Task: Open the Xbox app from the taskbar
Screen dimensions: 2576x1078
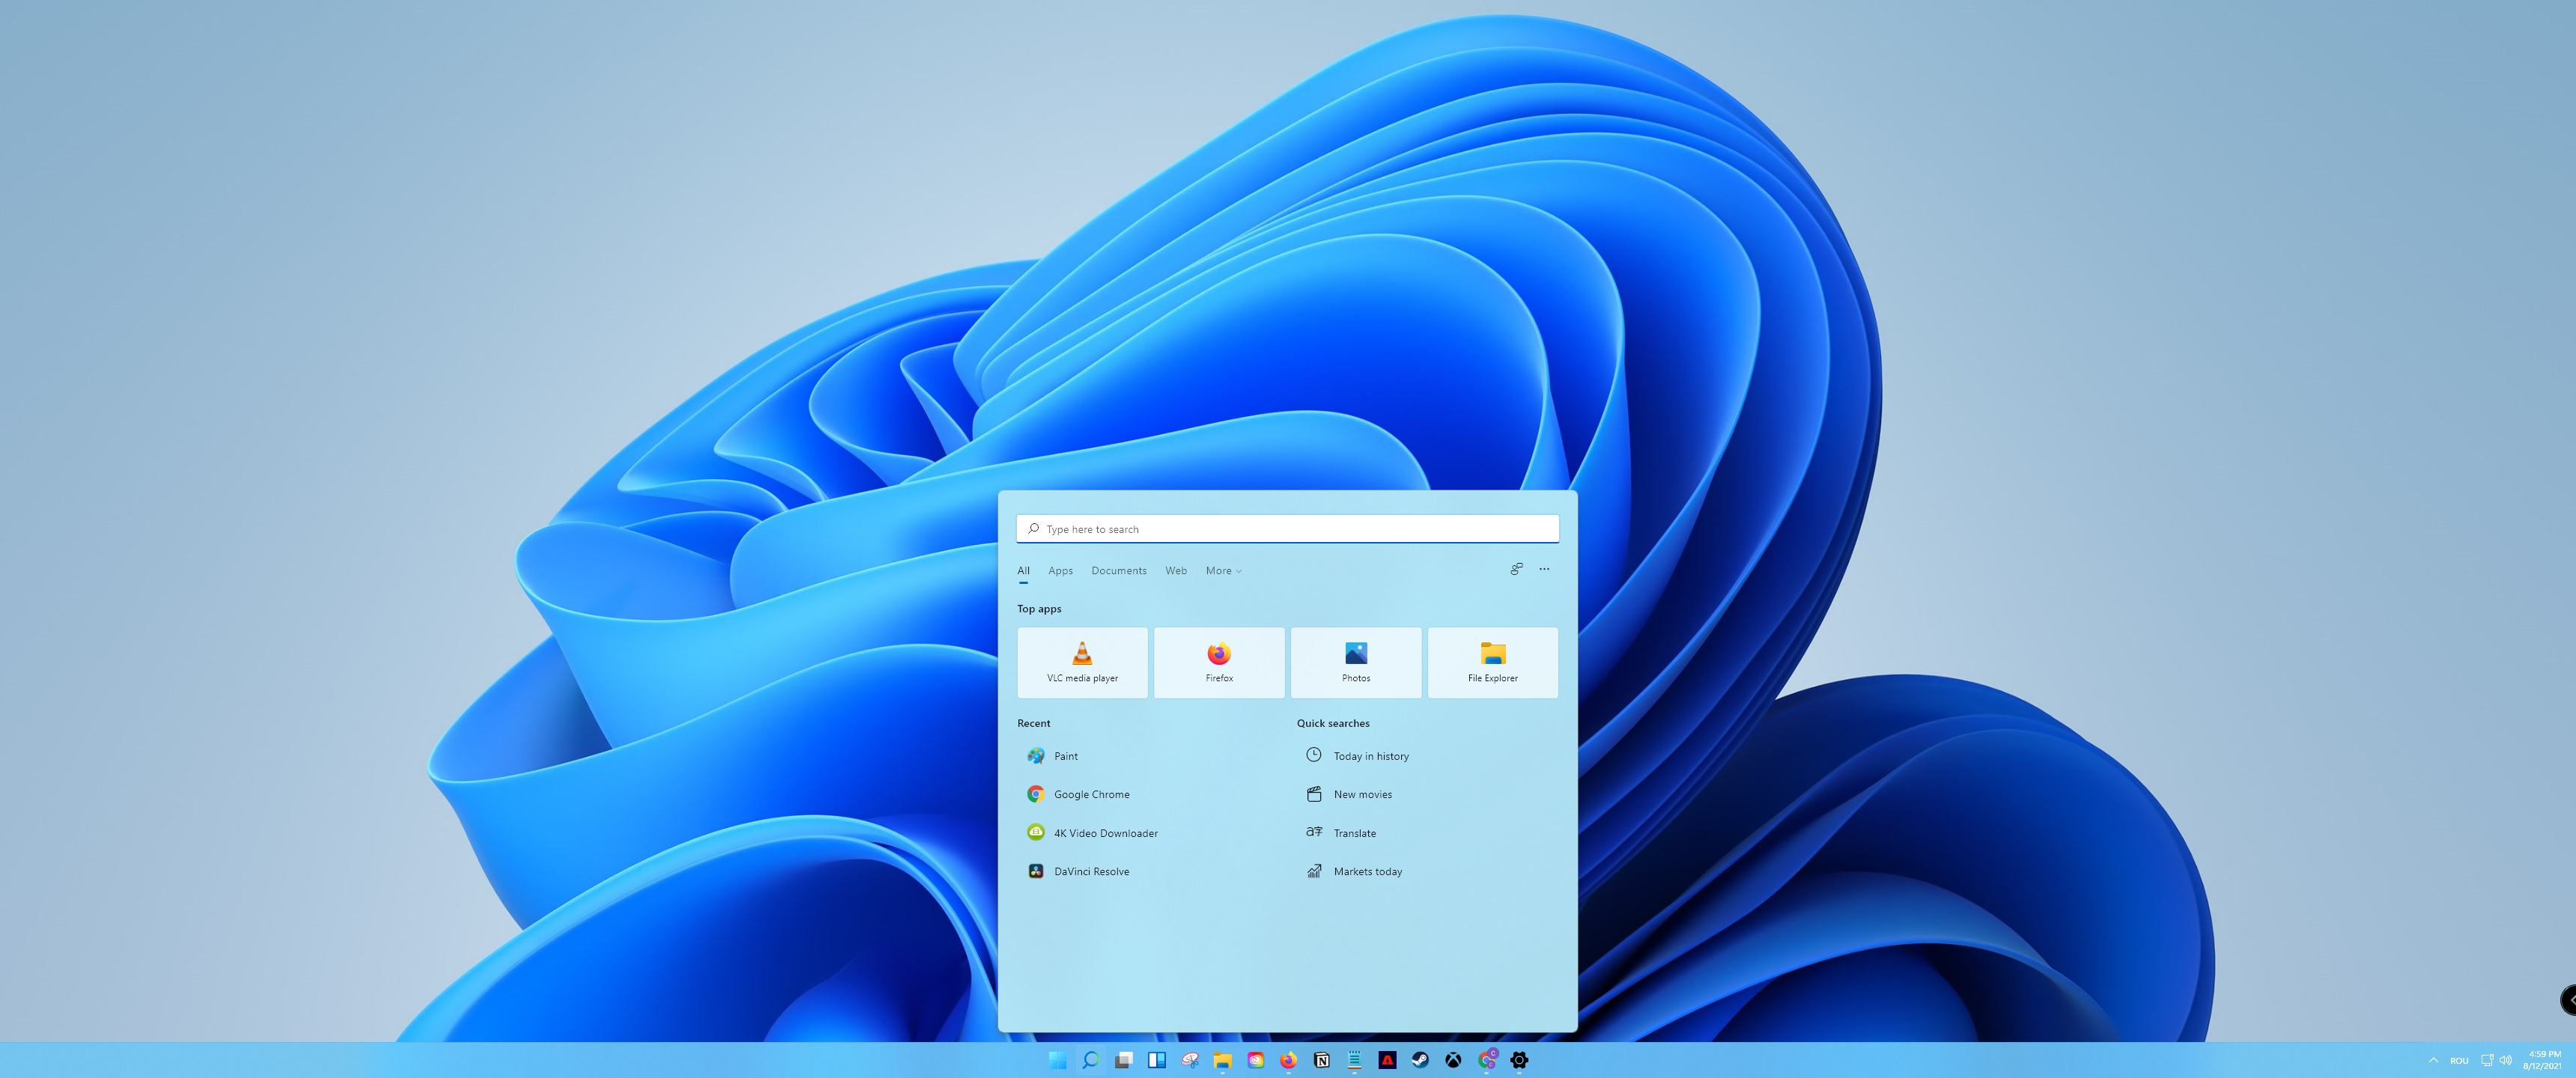Action: 1453,1060
